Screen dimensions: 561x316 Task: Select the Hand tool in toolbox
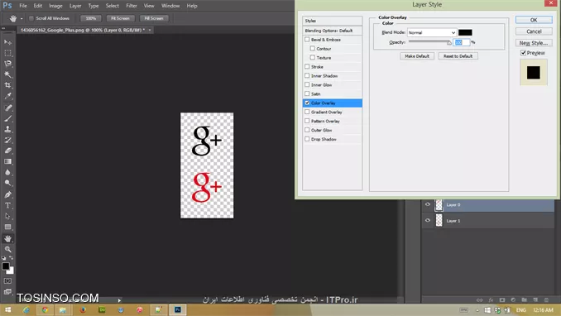click(7, 238)
